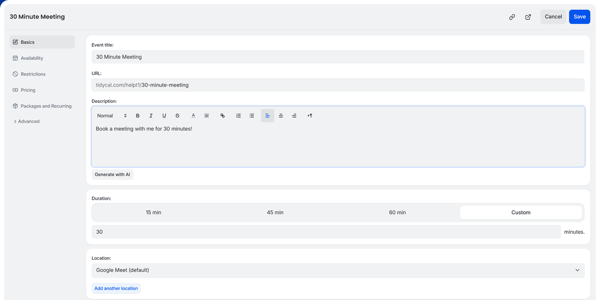
Task: Add another location for the meeting
Action: point(116,288)
